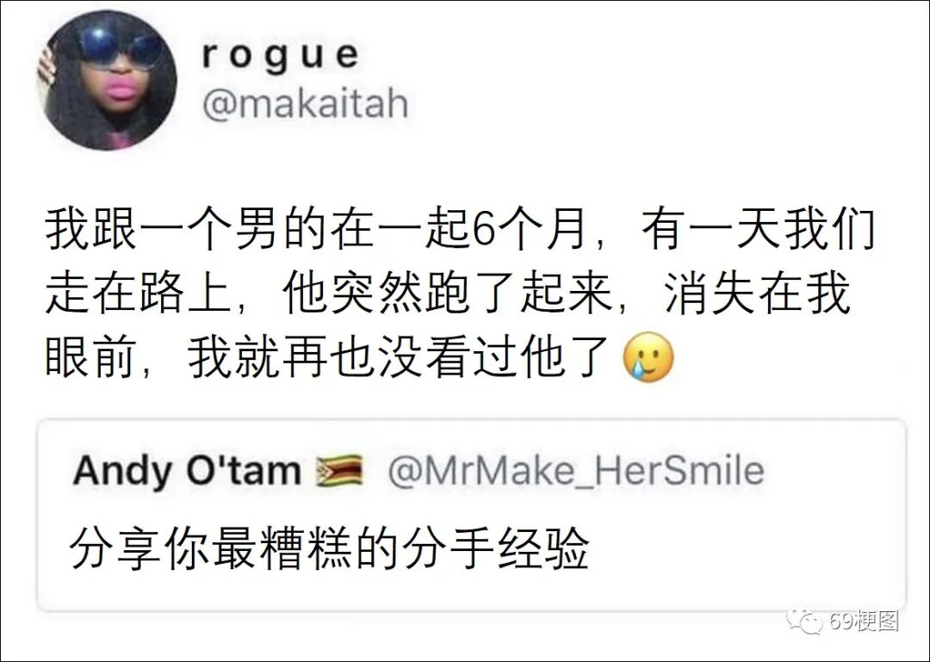Screen dimensions: 930x662
Task: Click the crying smile emoji
Action: click(x=648, y=357)
